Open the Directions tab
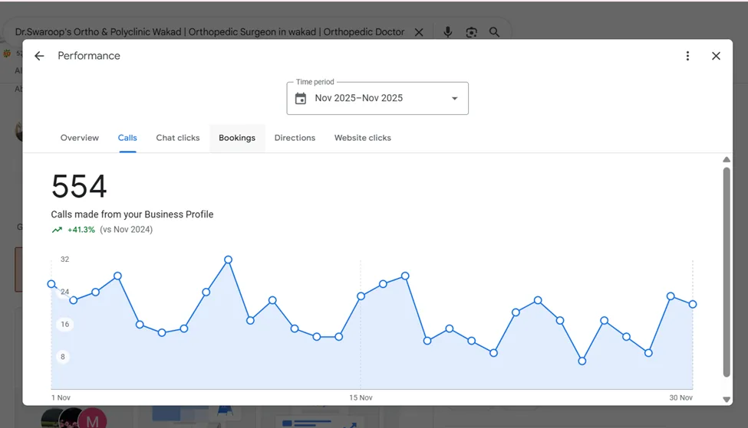748x428 pixels. point(295,138)
